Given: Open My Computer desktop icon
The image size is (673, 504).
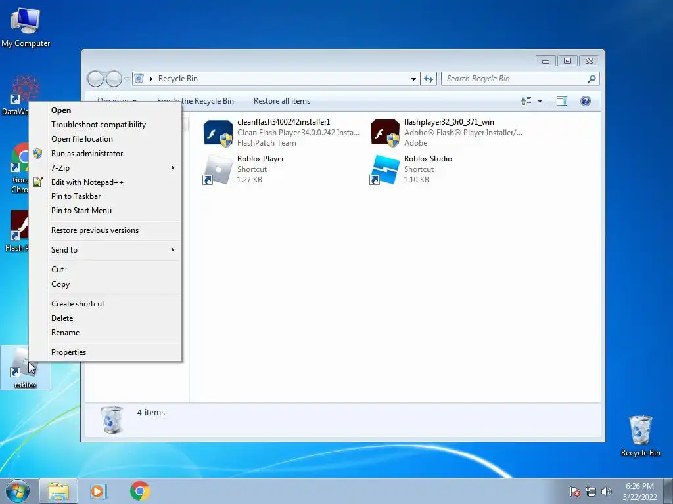Looking at the screenshot, I should tap(26, 26).
